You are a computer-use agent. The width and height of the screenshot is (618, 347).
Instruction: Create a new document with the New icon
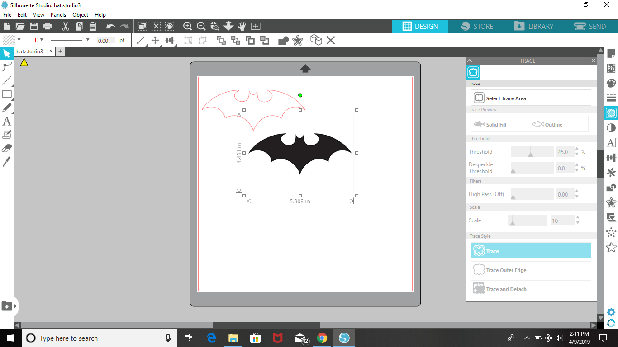(x=7, y=26)
